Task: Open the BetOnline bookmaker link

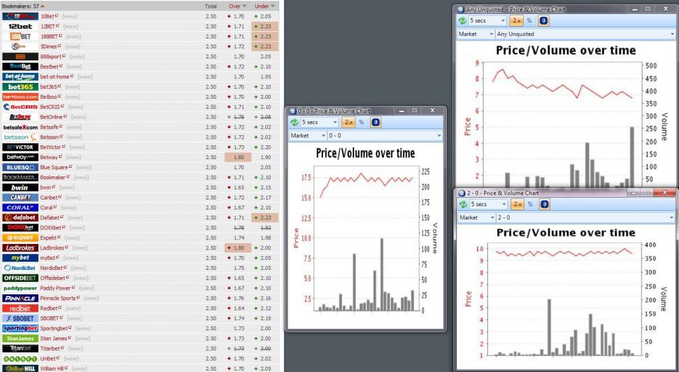Action: click(x=52, y=117)
